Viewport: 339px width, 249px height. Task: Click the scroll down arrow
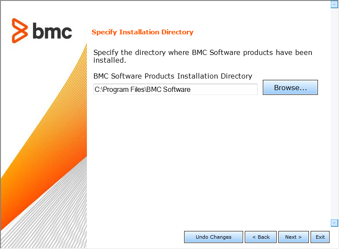[334, 223]
